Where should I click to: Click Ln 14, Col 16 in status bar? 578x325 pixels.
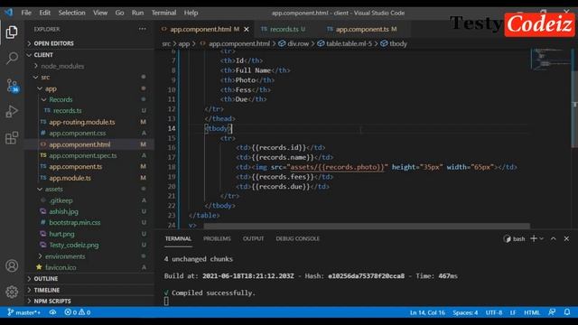tap(427, 312)
